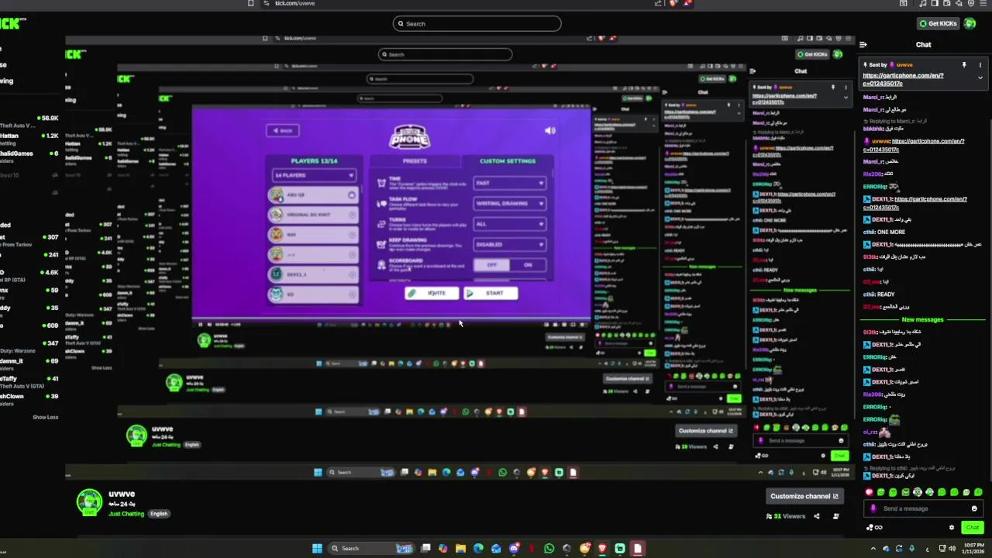The width and height of the screenshot is (992, 558).
Task: Open the Turns dropdown showing ALL
Action: [509, 224]
